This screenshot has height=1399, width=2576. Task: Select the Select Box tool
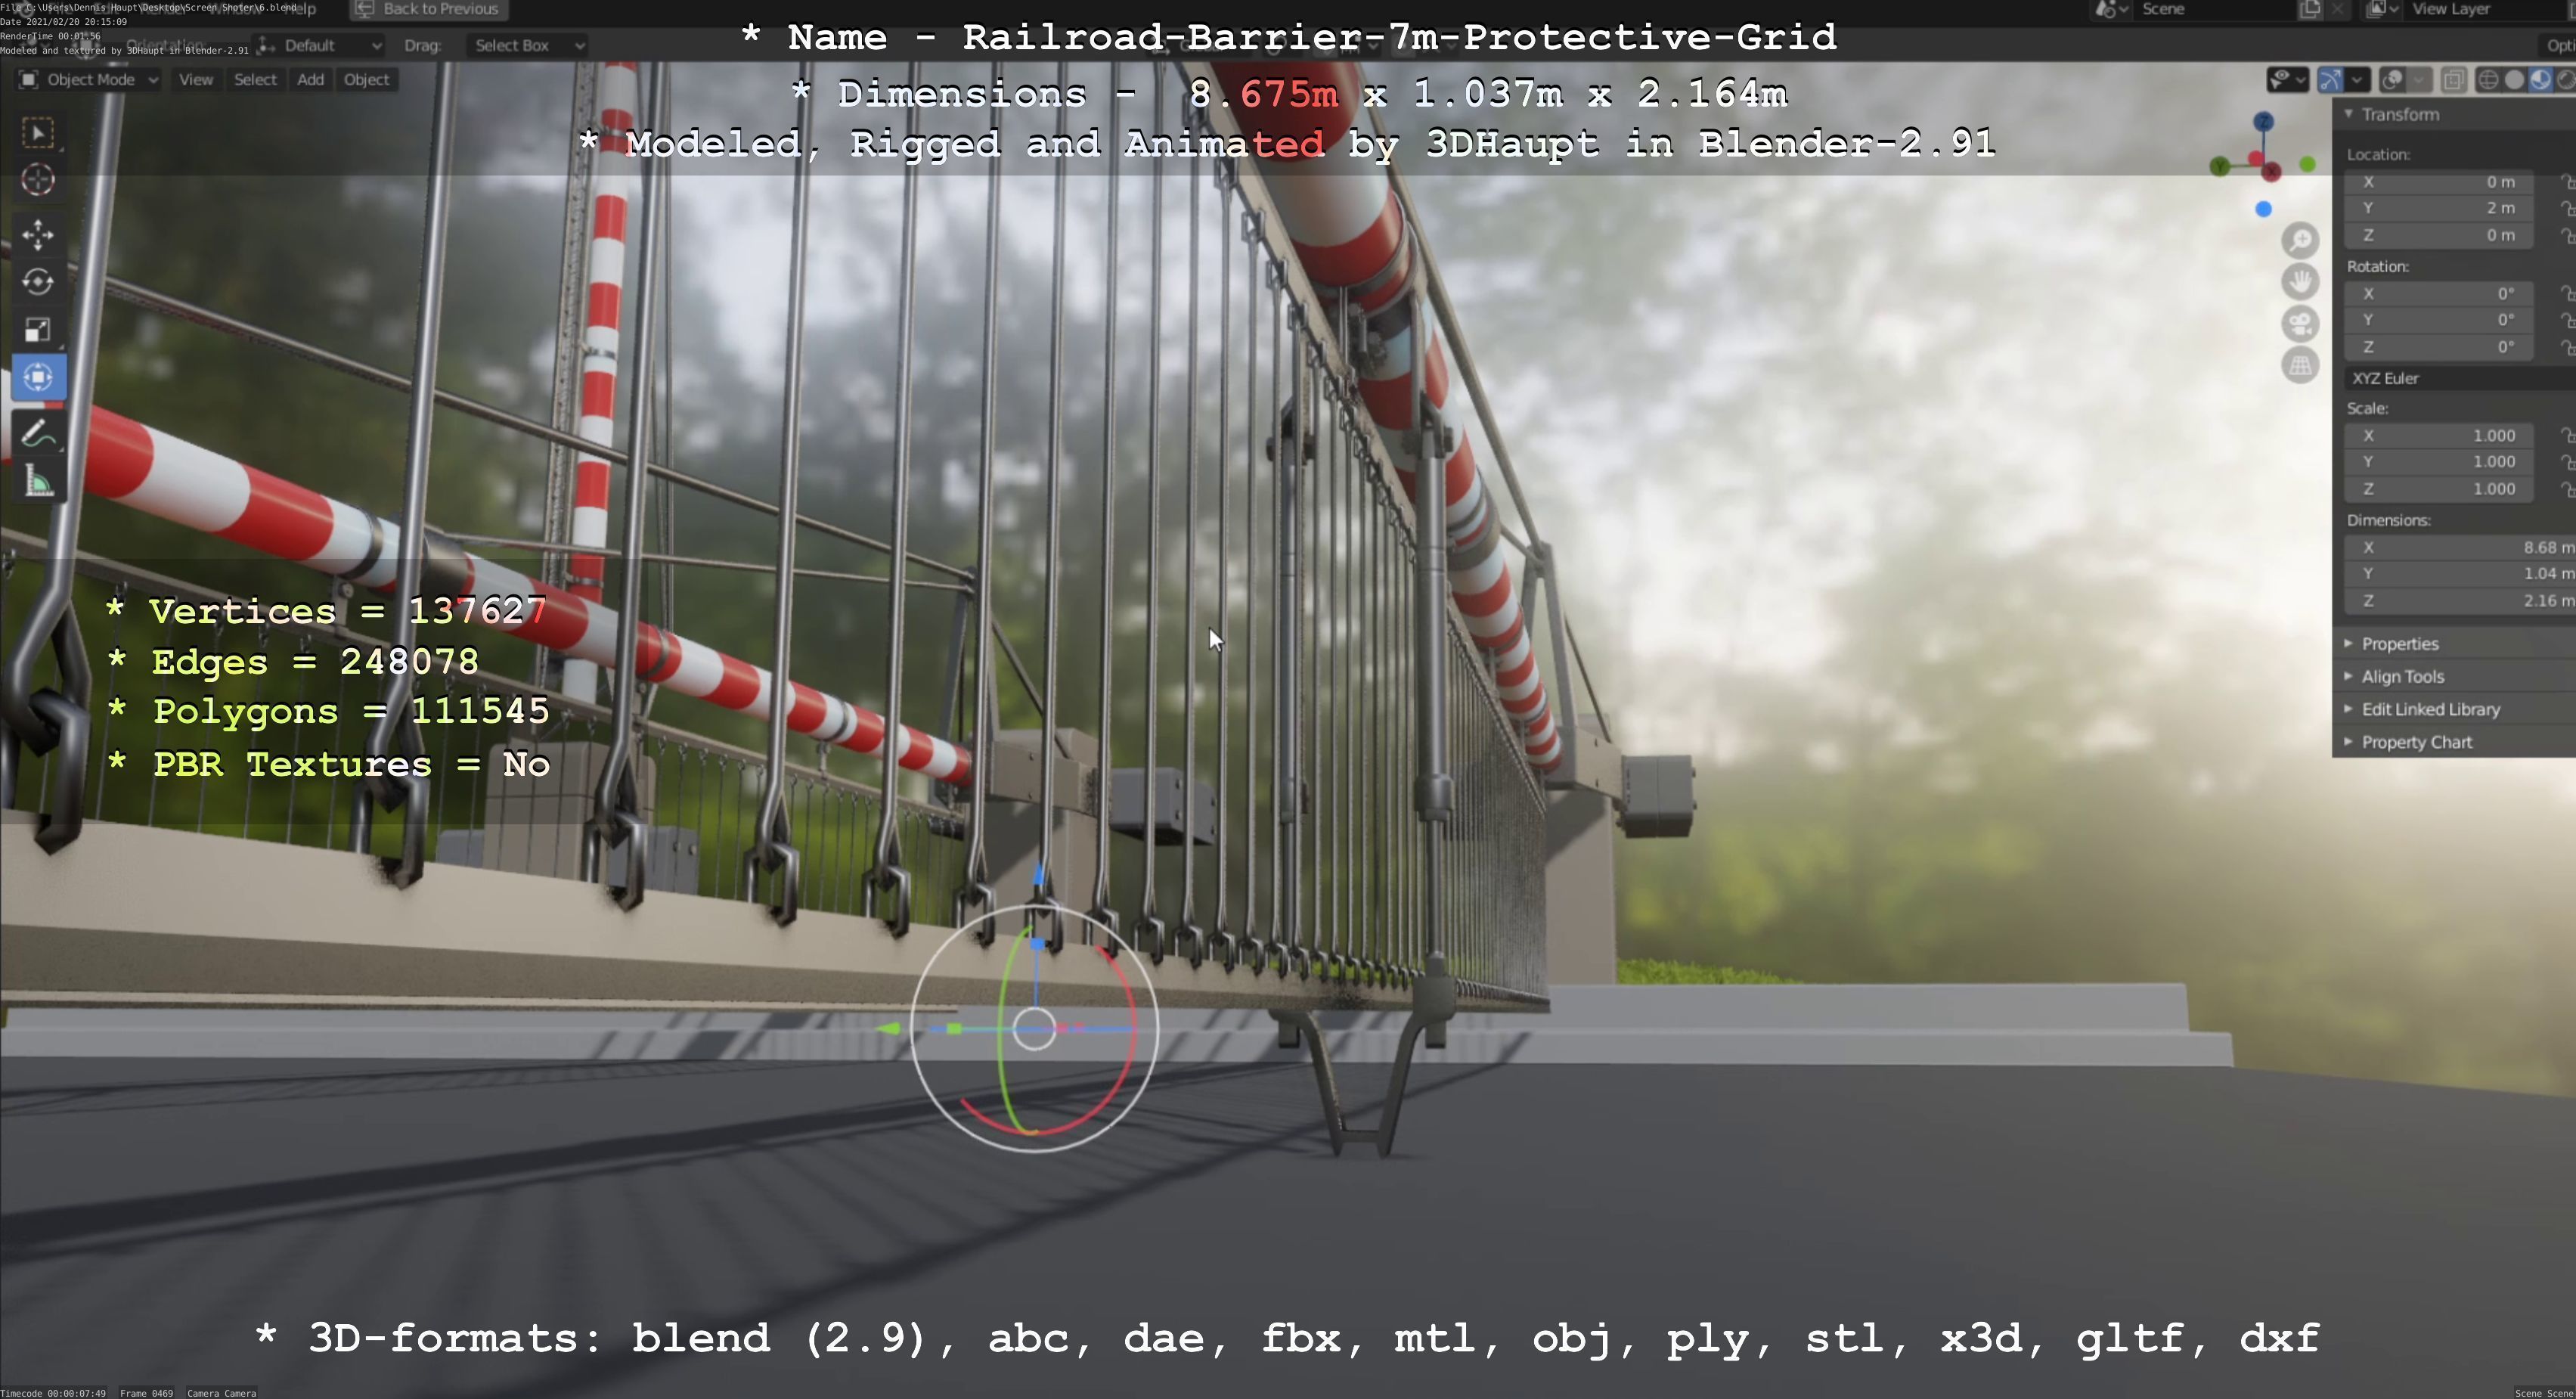coord(38,133)
